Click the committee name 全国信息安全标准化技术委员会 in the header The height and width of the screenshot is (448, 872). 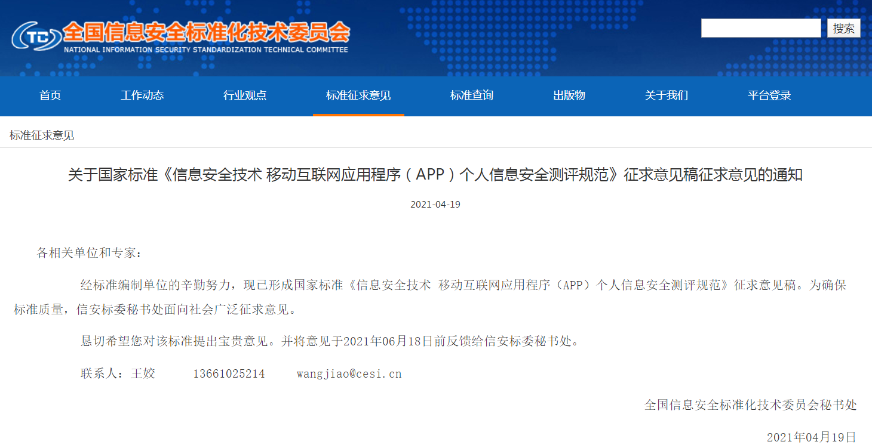coord(206,32)
